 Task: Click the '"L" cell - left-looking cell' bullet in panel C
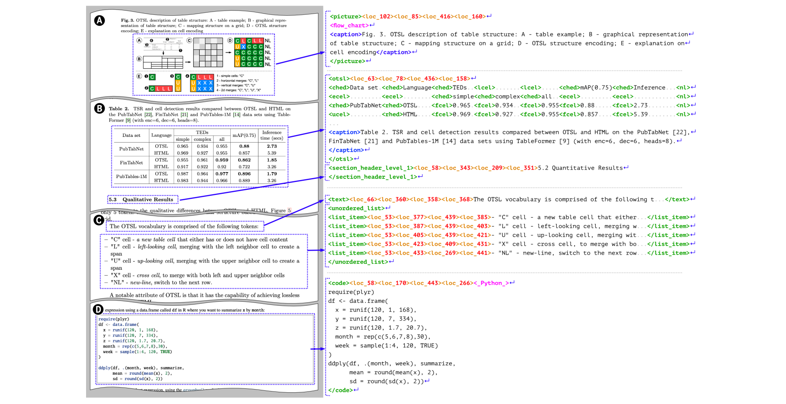click(x=202, y=250)
